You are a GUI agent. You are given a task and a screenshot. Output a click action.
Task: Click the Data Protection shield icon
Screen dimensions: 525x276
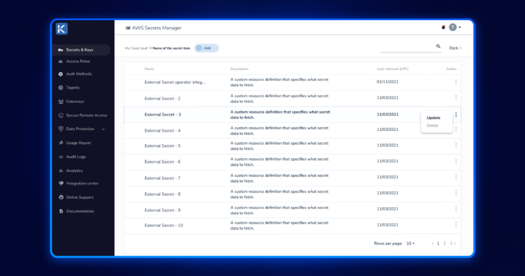[60, 129]
